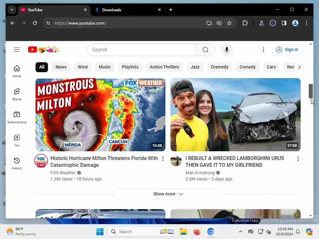Launch Firefox from the taskbar
The image size is (319, 239).
(x=197, y=232)
